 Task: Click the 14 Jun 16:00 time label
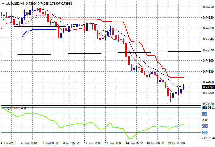[134, 143]
